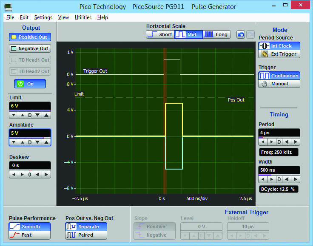Select Manual trigger mode
The image size is (313, 246).
tap(279, 84)
